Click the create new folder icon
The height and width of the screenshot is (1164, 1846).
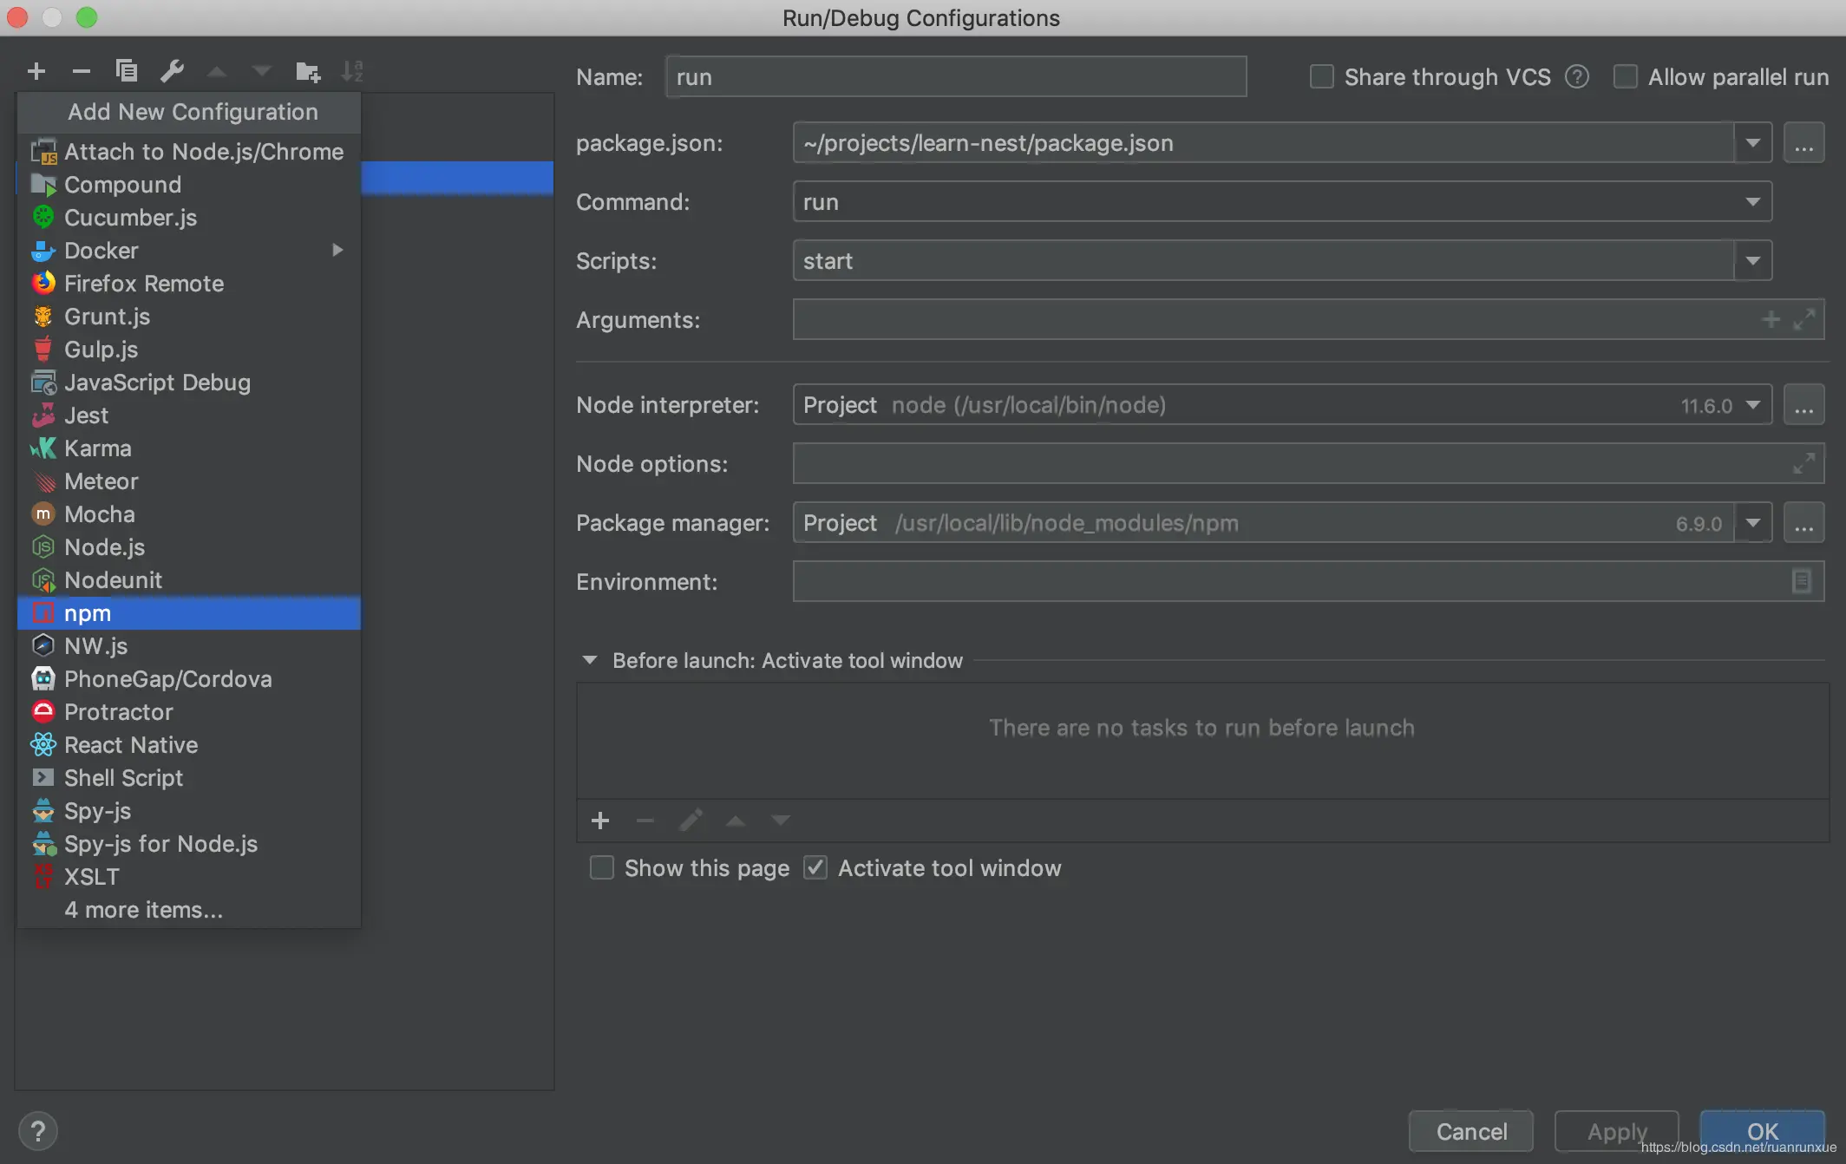tap(307, 71)
